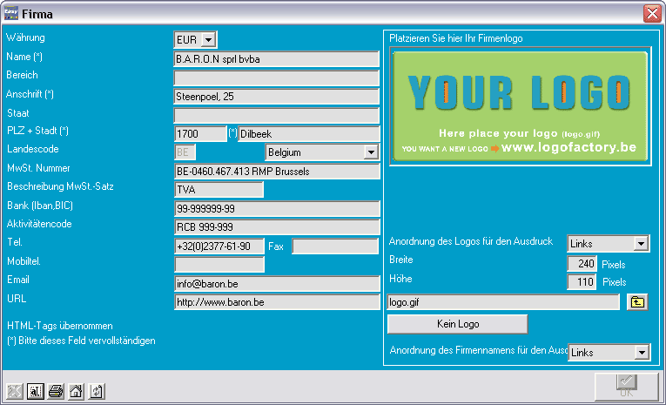666x405 pixels.
Task: Open the logo Anordnung Links dropdown
Action: 641,244
